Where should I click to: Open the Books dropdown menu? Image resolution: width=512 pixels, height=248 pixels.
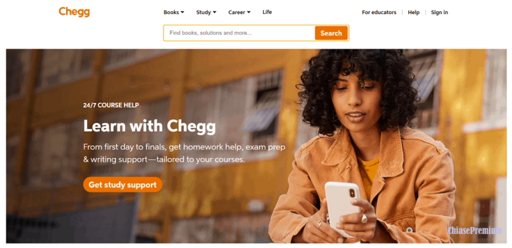[x=173, y=12]
